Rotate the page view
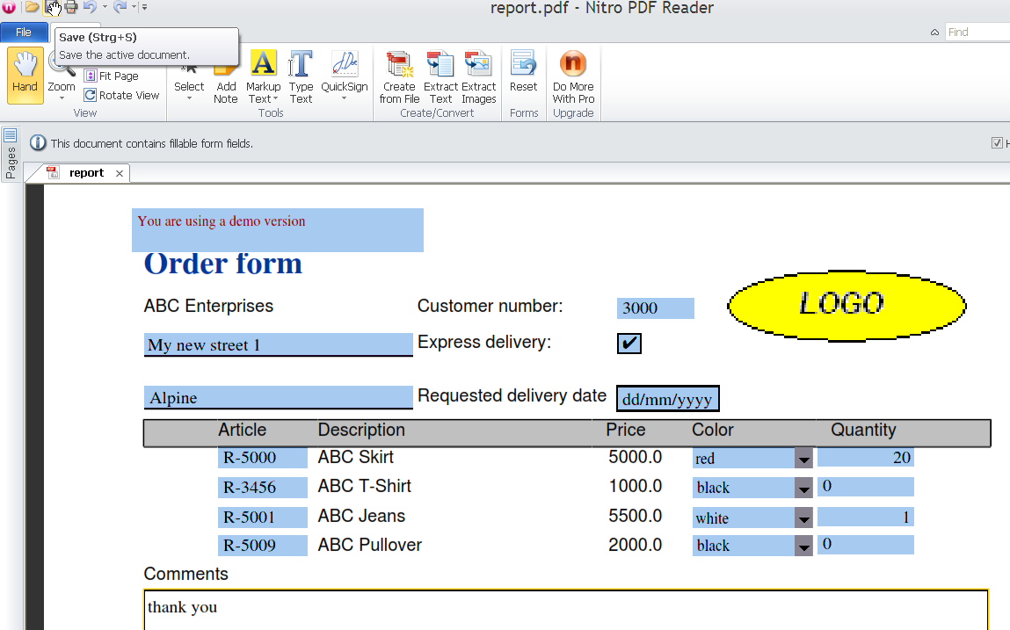 point(121,96)
